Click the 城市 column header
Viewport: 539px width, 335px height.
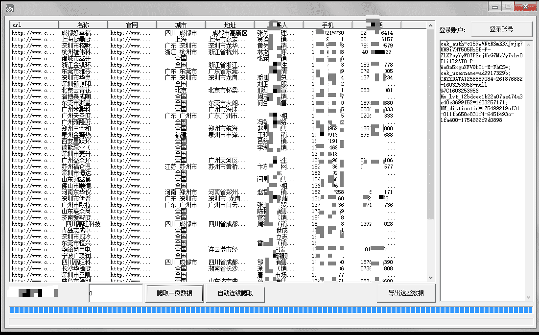click(181, 25)
